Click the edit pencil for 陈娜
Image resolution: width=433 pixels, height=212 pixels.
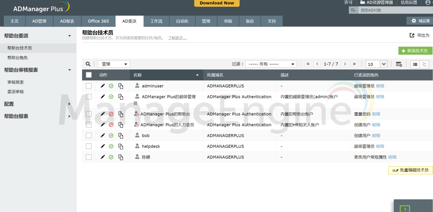click(x=103, y=157)
